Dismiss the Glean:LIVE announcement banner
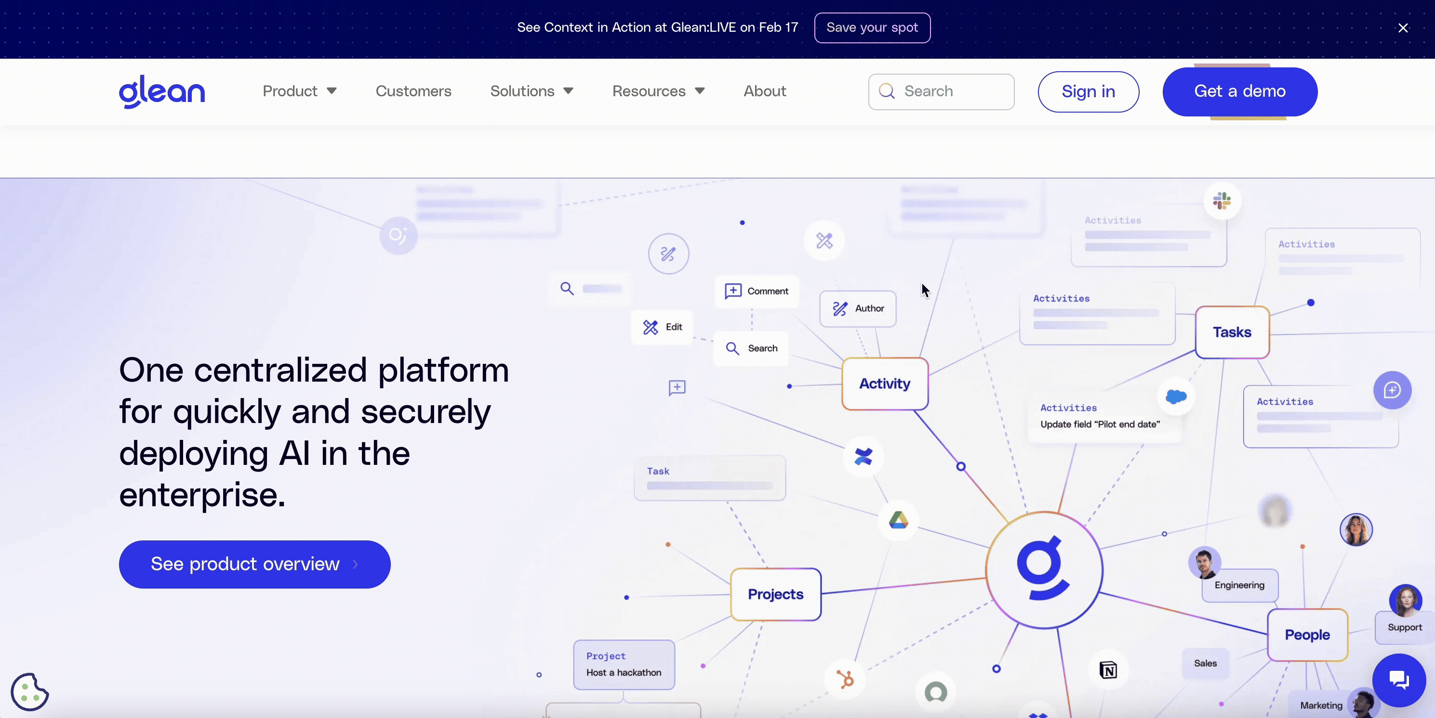Screen dimensions: 1435x718 1403,28
